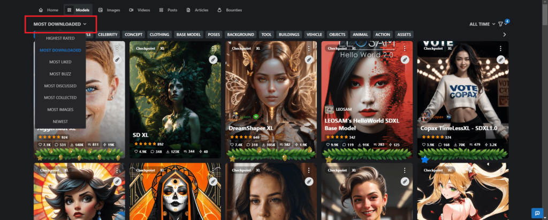Click link icon on Copax TimeLessXL card
548x220 pixels.
(x=500, y=59)
